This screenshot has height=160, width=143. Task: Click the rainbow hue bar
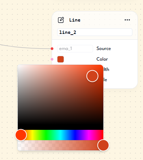(61, 135)
